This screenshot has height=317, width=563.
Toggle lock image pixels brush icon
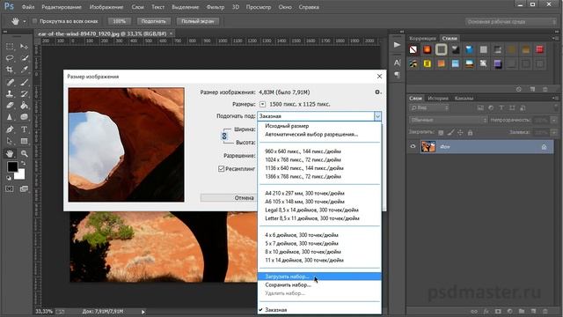pyautogui.click(x=450, y=133)
